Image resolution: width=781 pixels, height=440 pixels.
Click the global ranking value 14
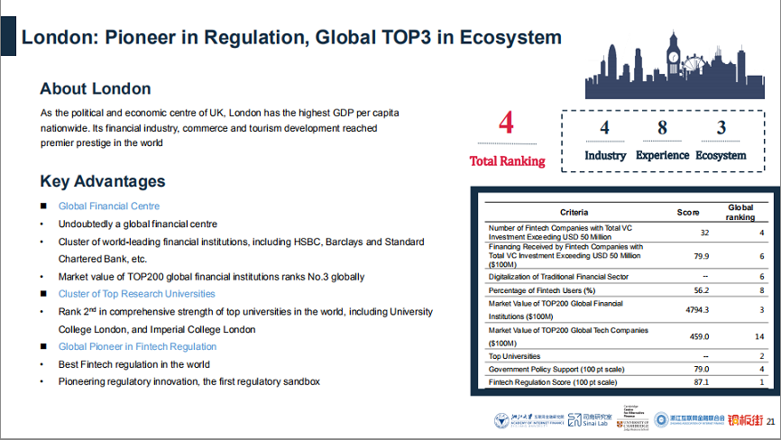click(x=759, y=336)
